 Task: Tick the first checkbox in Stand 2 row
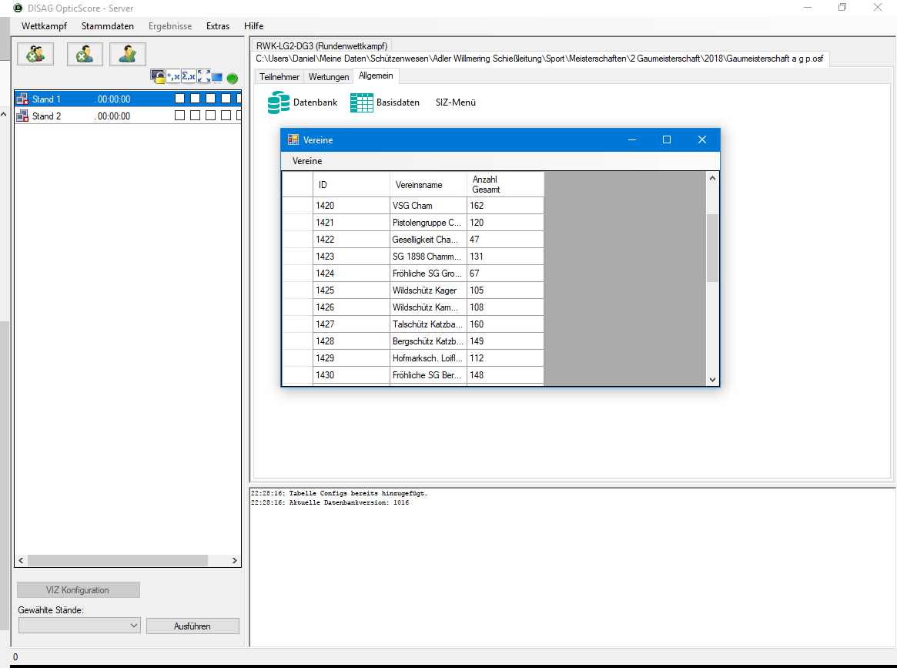(x=179, y=116)
